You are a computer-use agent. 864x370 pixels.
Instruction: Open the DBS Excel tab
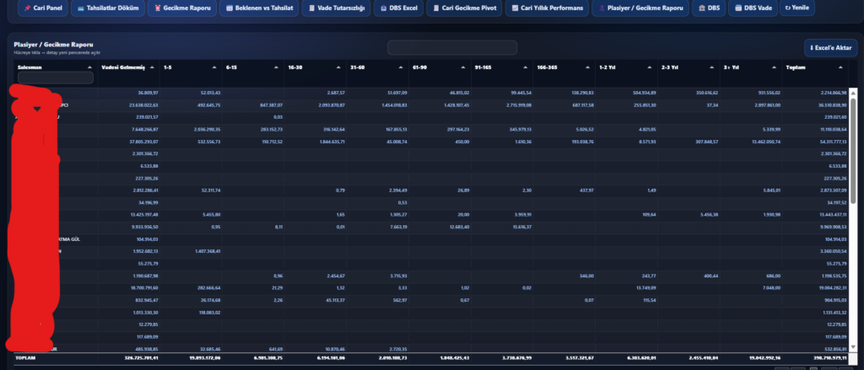[x=399, y=8]
